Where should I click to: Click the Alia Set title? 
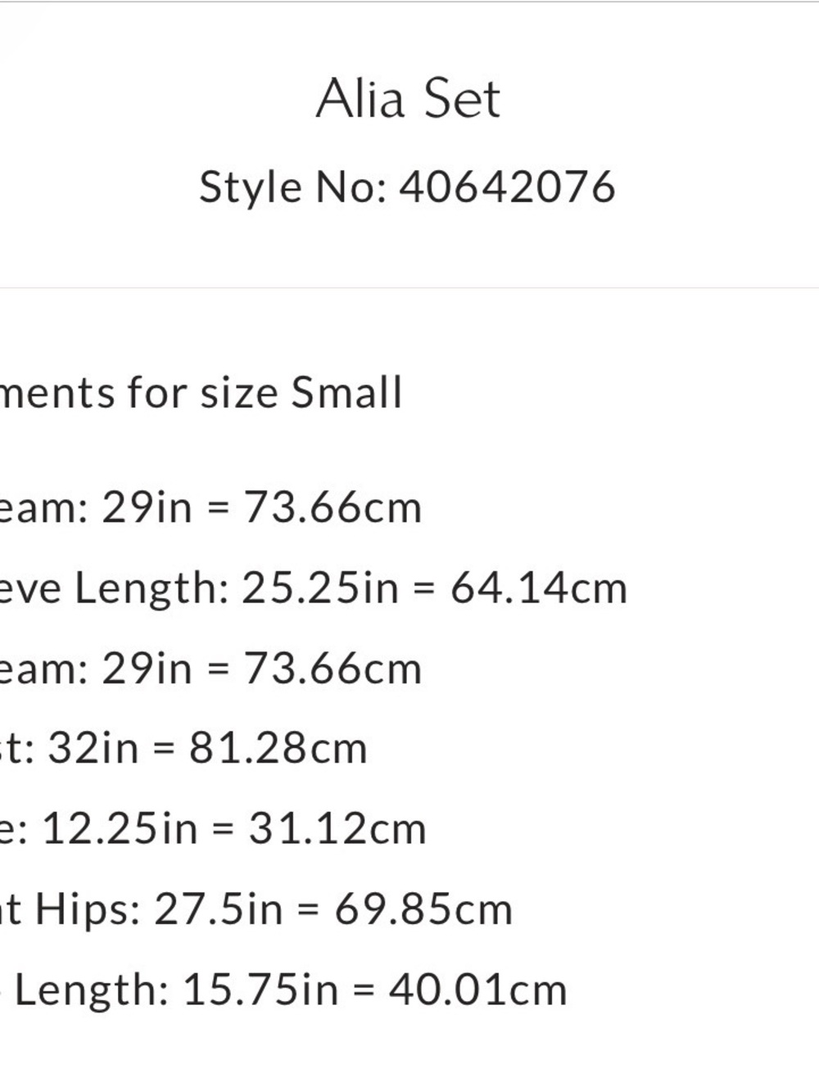pyautogui.click(x=408, y=99)
